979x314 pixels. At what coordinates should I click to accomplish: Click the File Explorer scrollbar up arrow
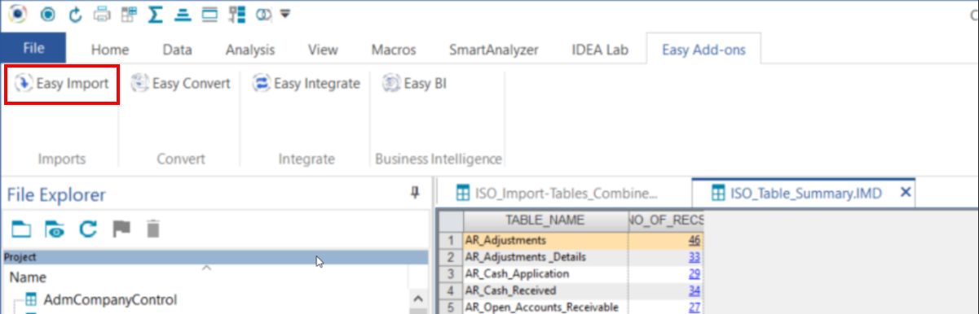(419, 299)
